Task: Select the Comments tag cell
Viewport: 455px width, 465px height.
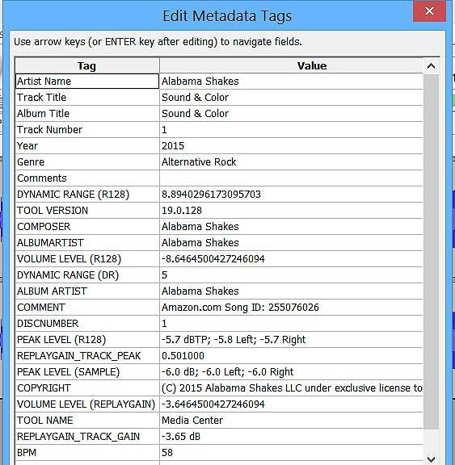Action: tap(87, 178)
